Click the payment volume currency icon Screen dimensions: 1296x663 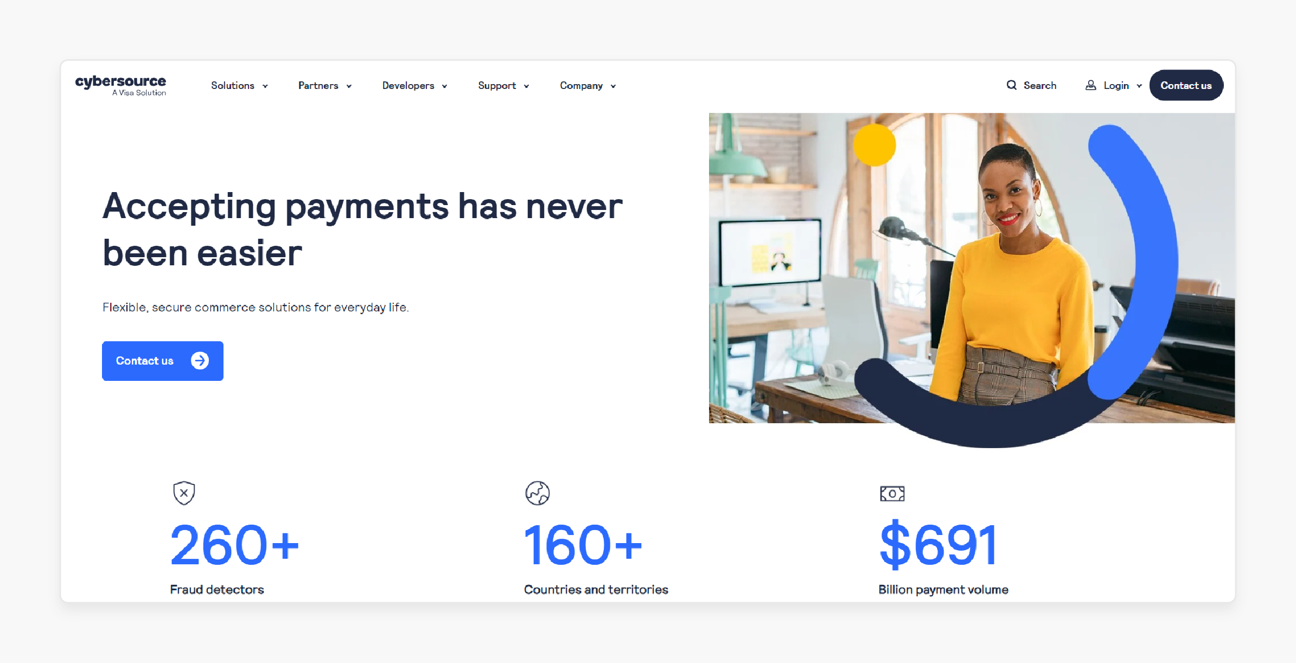[892, 493]
